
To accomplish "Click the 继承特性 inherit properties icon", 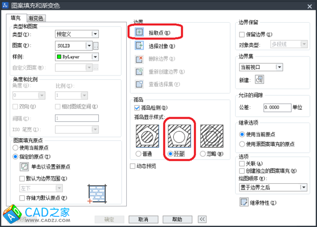I will (244, 202).
